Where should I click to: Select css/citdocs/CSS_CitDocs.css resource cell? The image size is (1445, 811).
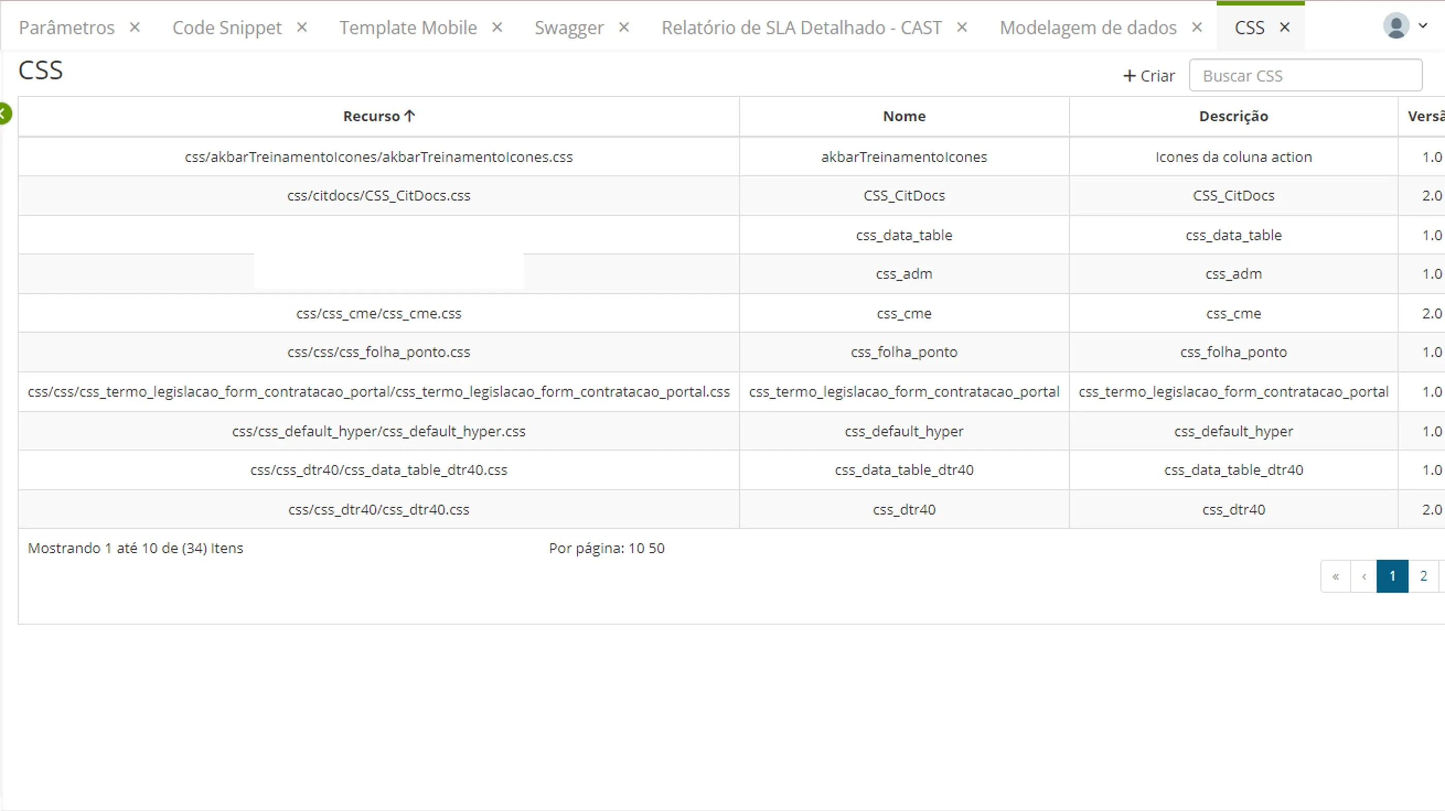click(x=379, y=196)
